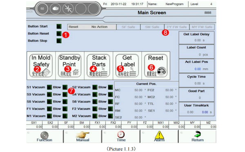The height and width of the screenshot is (152, 245).
Task: Click the Main Screen title
Action: tap(152, 13)
